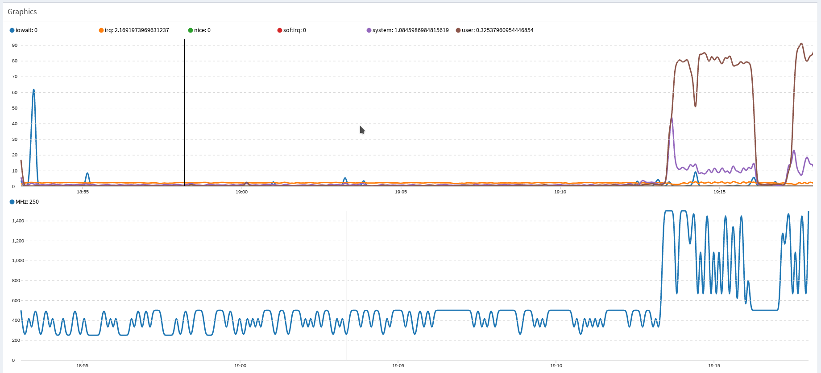
Task: Select the 18:55 tick on MHz chart axis
Action: click(x=82, y=366)
